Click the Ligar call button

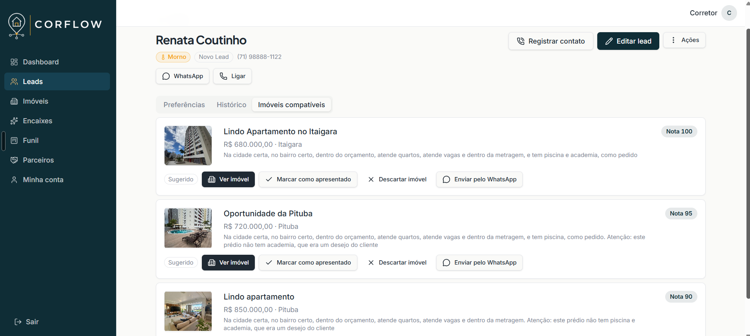coord(232,76)
